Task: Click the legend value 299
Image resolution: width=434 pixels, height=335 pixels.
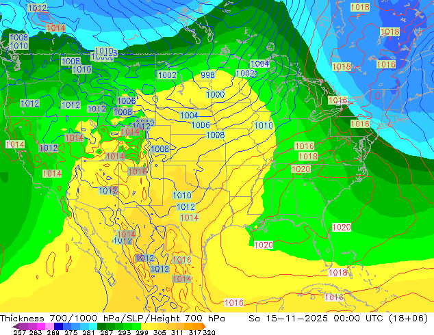Action: [x=142, y=332]
